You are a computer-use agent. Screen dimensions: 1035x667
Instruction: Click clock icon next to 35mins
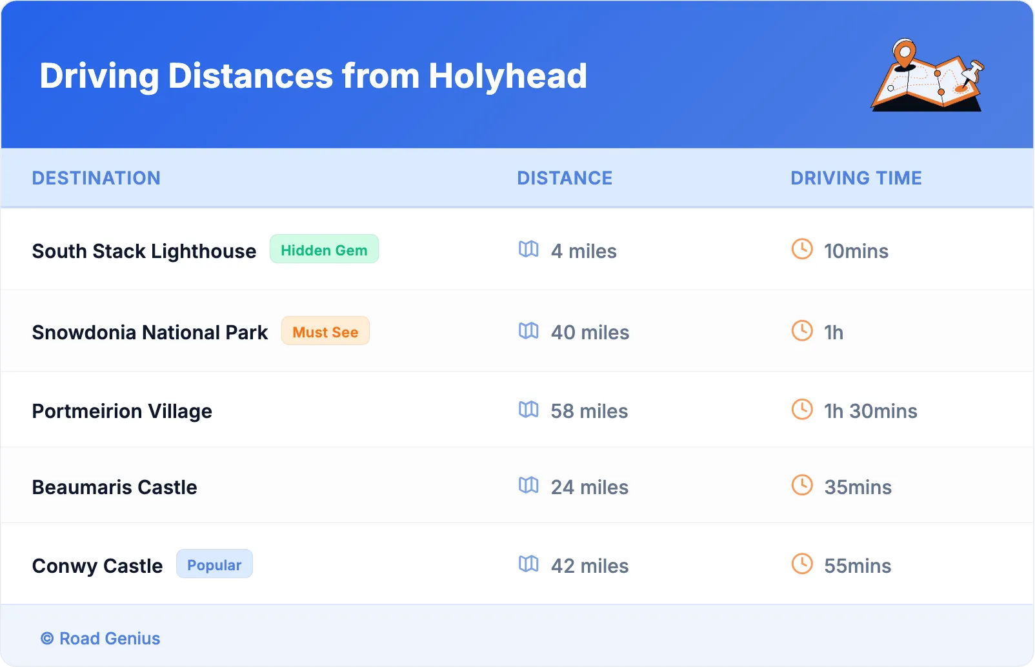802,485
